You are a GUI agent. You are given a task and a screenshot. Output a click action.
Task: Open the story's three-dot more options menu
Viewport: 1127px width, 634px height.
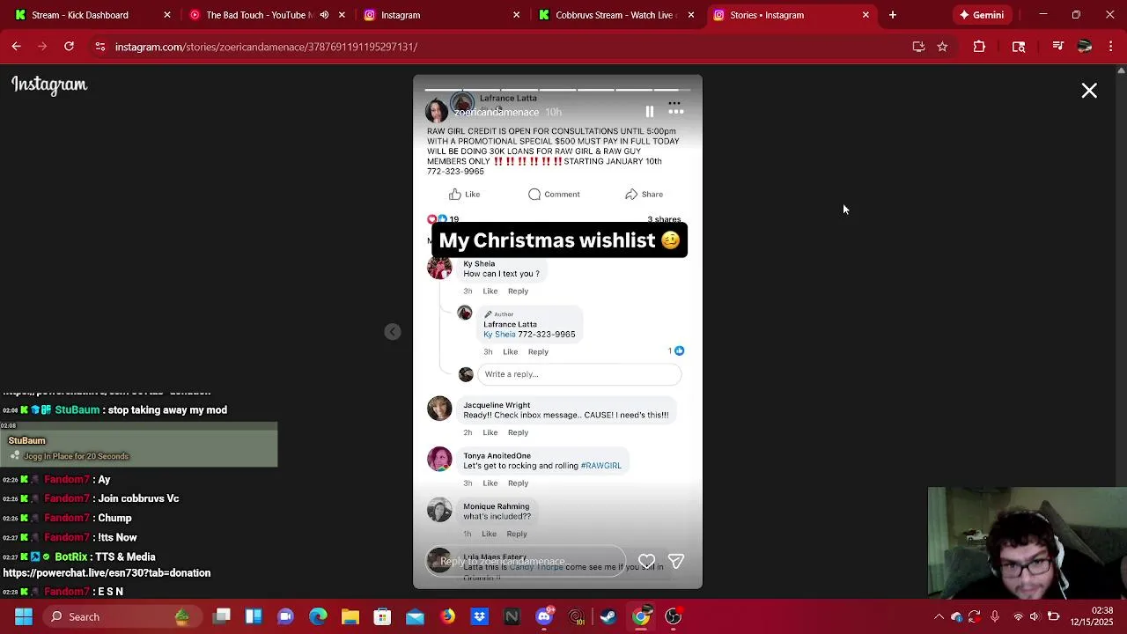coord(676,112)
